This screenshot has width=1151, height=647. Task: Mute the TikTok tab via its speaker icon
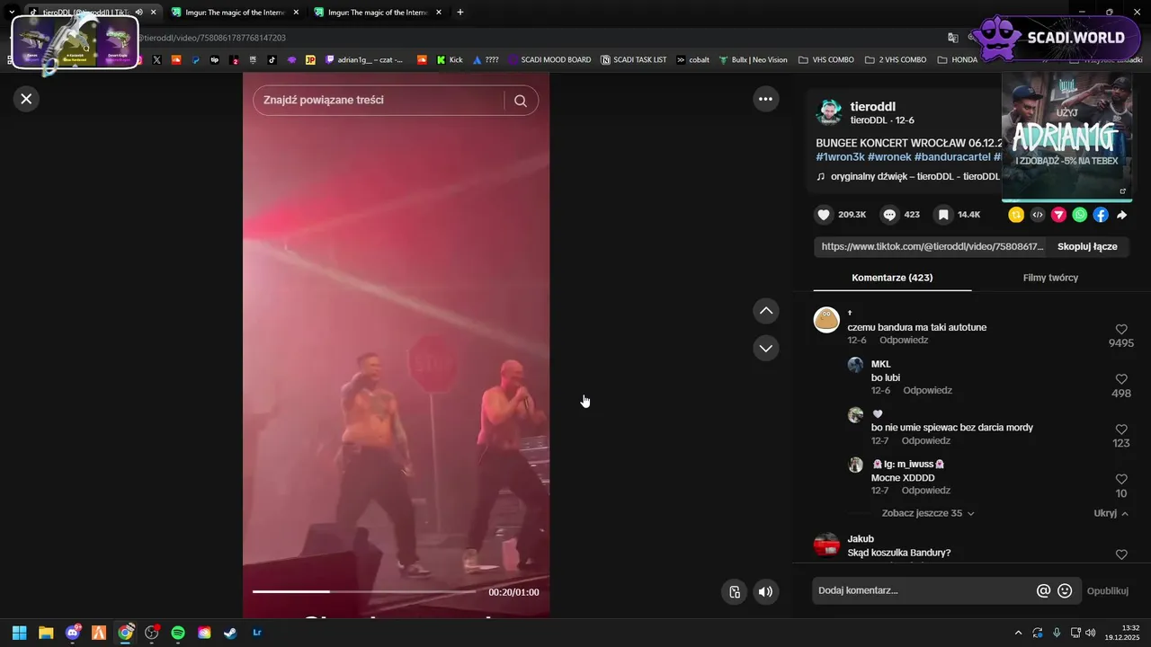pos(139,13)
